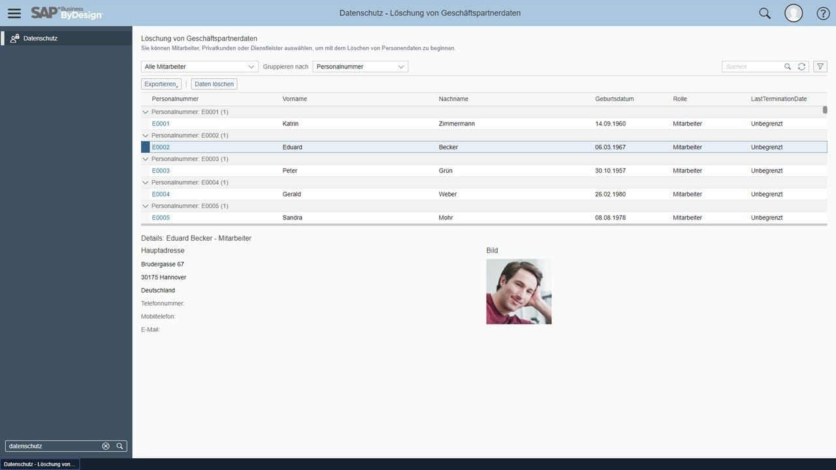The width and height of the screenshot is (836, 470).
Task: Open the Alle Mitarbeiter dropdown
Action: [x=200, y=67]
